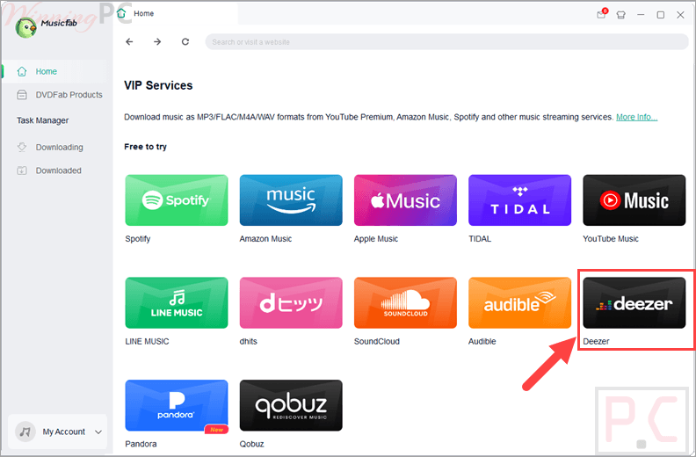Open the LINE MUSIC service tile
696x457 pixels.
(x=177, y=303)
